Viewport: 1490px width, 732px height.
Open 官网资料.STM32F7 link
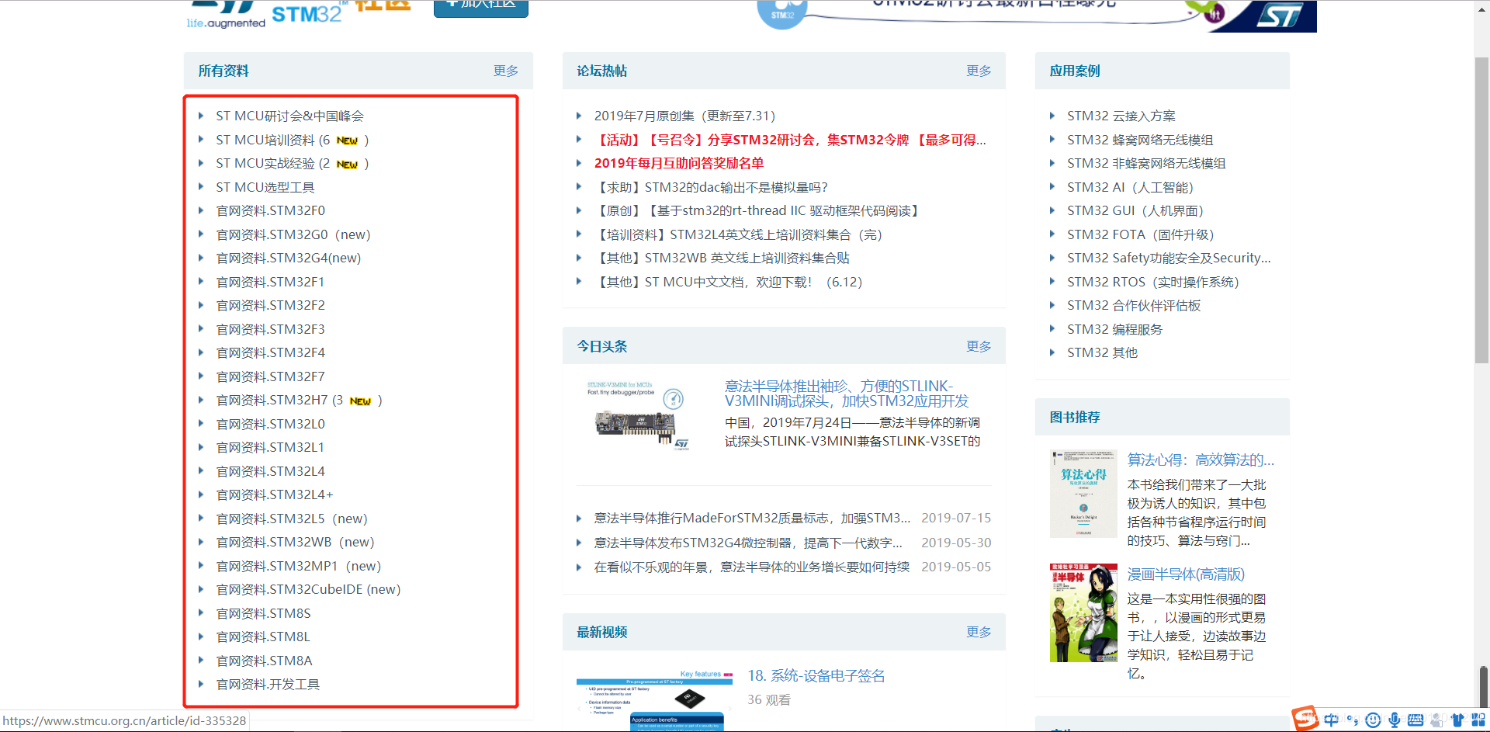tap(270, 376)
